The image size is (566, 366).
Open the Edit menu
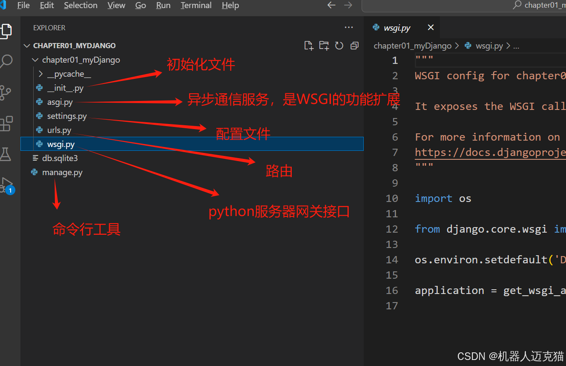click(x=47, y=6)
